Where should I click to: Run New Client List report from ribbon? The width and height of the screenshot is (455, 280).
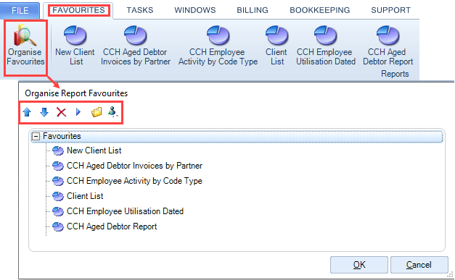click(75, 46)
